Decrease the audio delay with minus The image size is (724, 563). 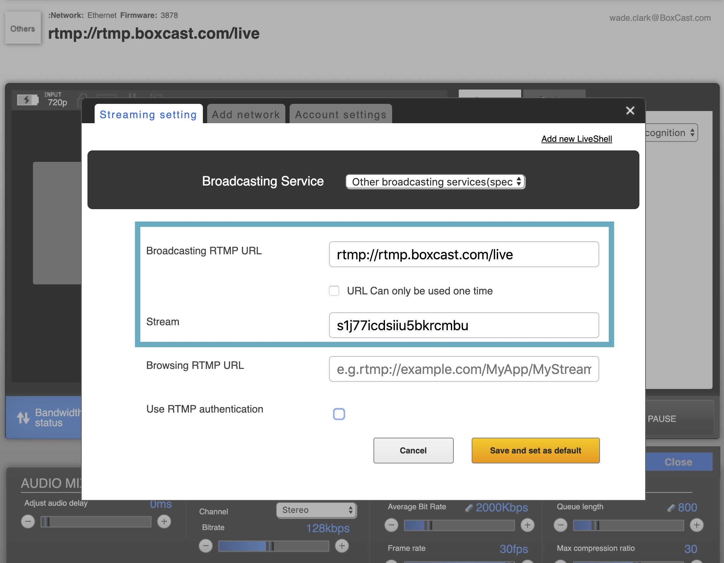coord(28,521)
